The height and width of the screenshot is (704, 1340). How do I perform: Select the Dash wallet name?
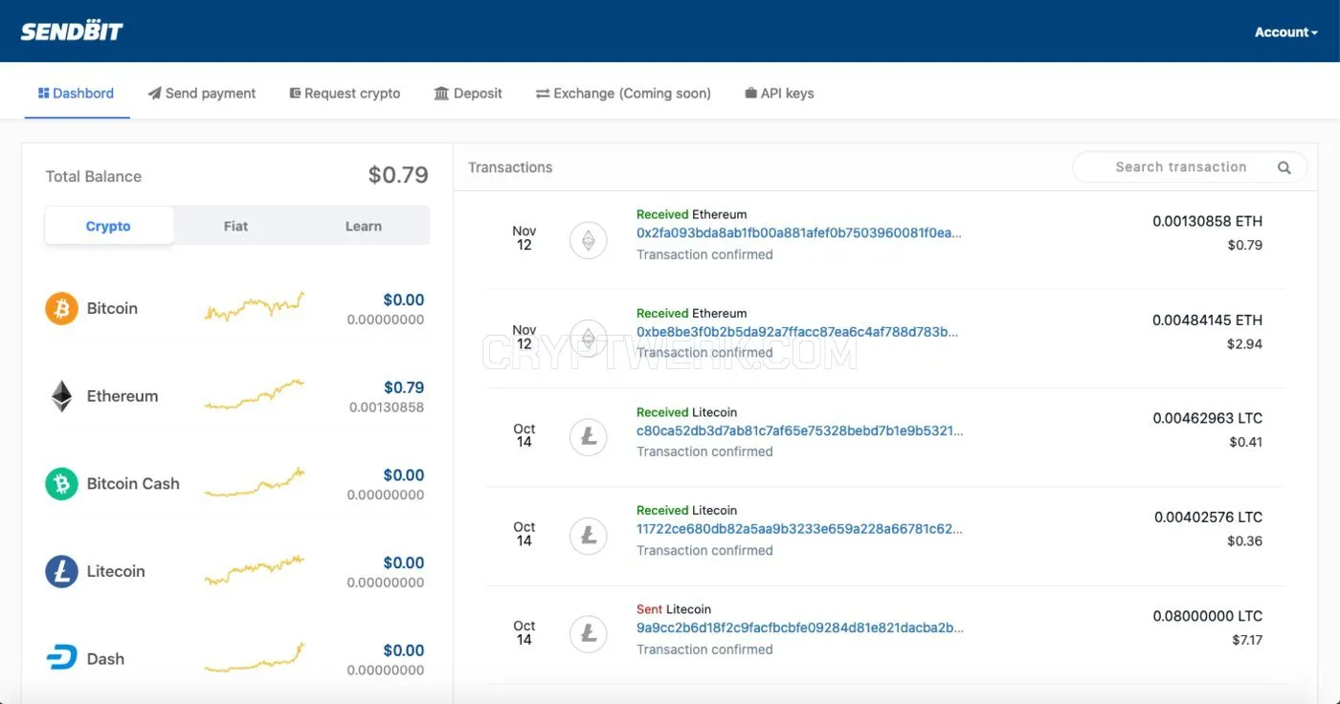(105, 658)
